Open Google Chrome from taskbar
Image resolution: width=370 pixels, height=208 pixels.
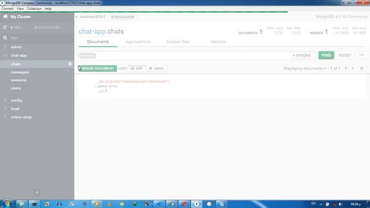pyautogui.click(x=172, y=204)
